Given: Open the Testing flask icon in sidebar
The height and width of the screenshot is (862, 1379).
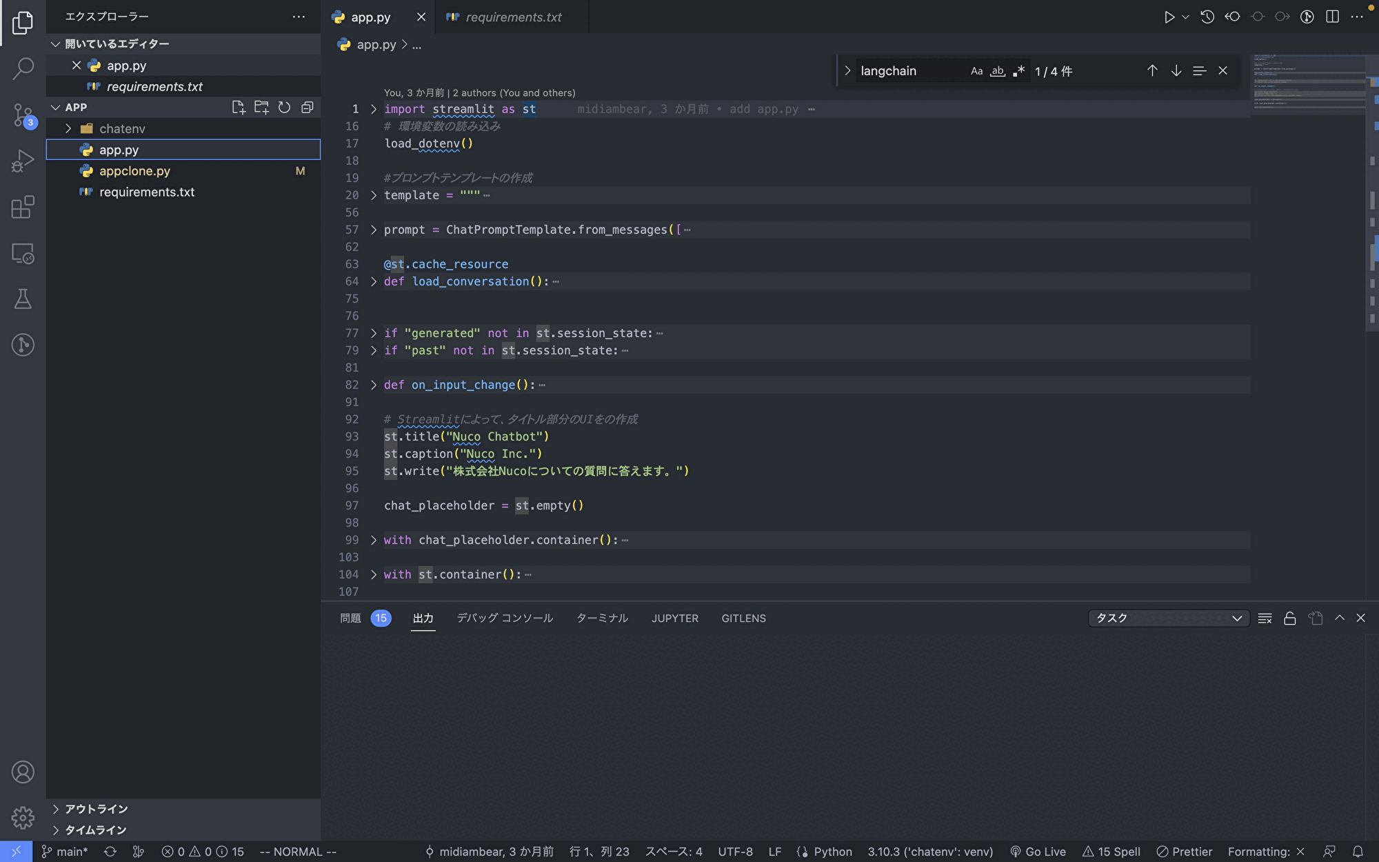Looking at the screenshot, I should pyautogui.click(x=23, y=299).
